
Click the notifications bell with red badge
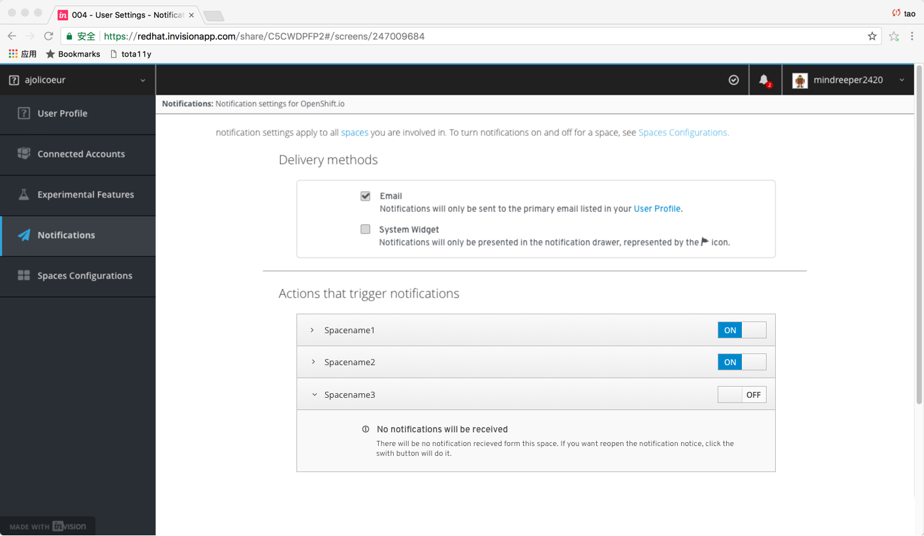click(765, 79)
